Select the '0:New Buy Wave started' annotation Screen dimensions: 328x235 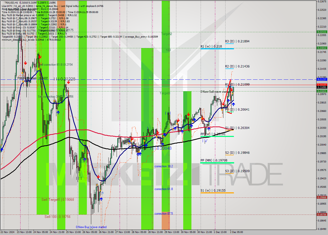(x=91, y=227)
